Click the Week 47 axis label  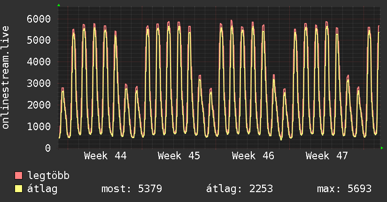327,156
